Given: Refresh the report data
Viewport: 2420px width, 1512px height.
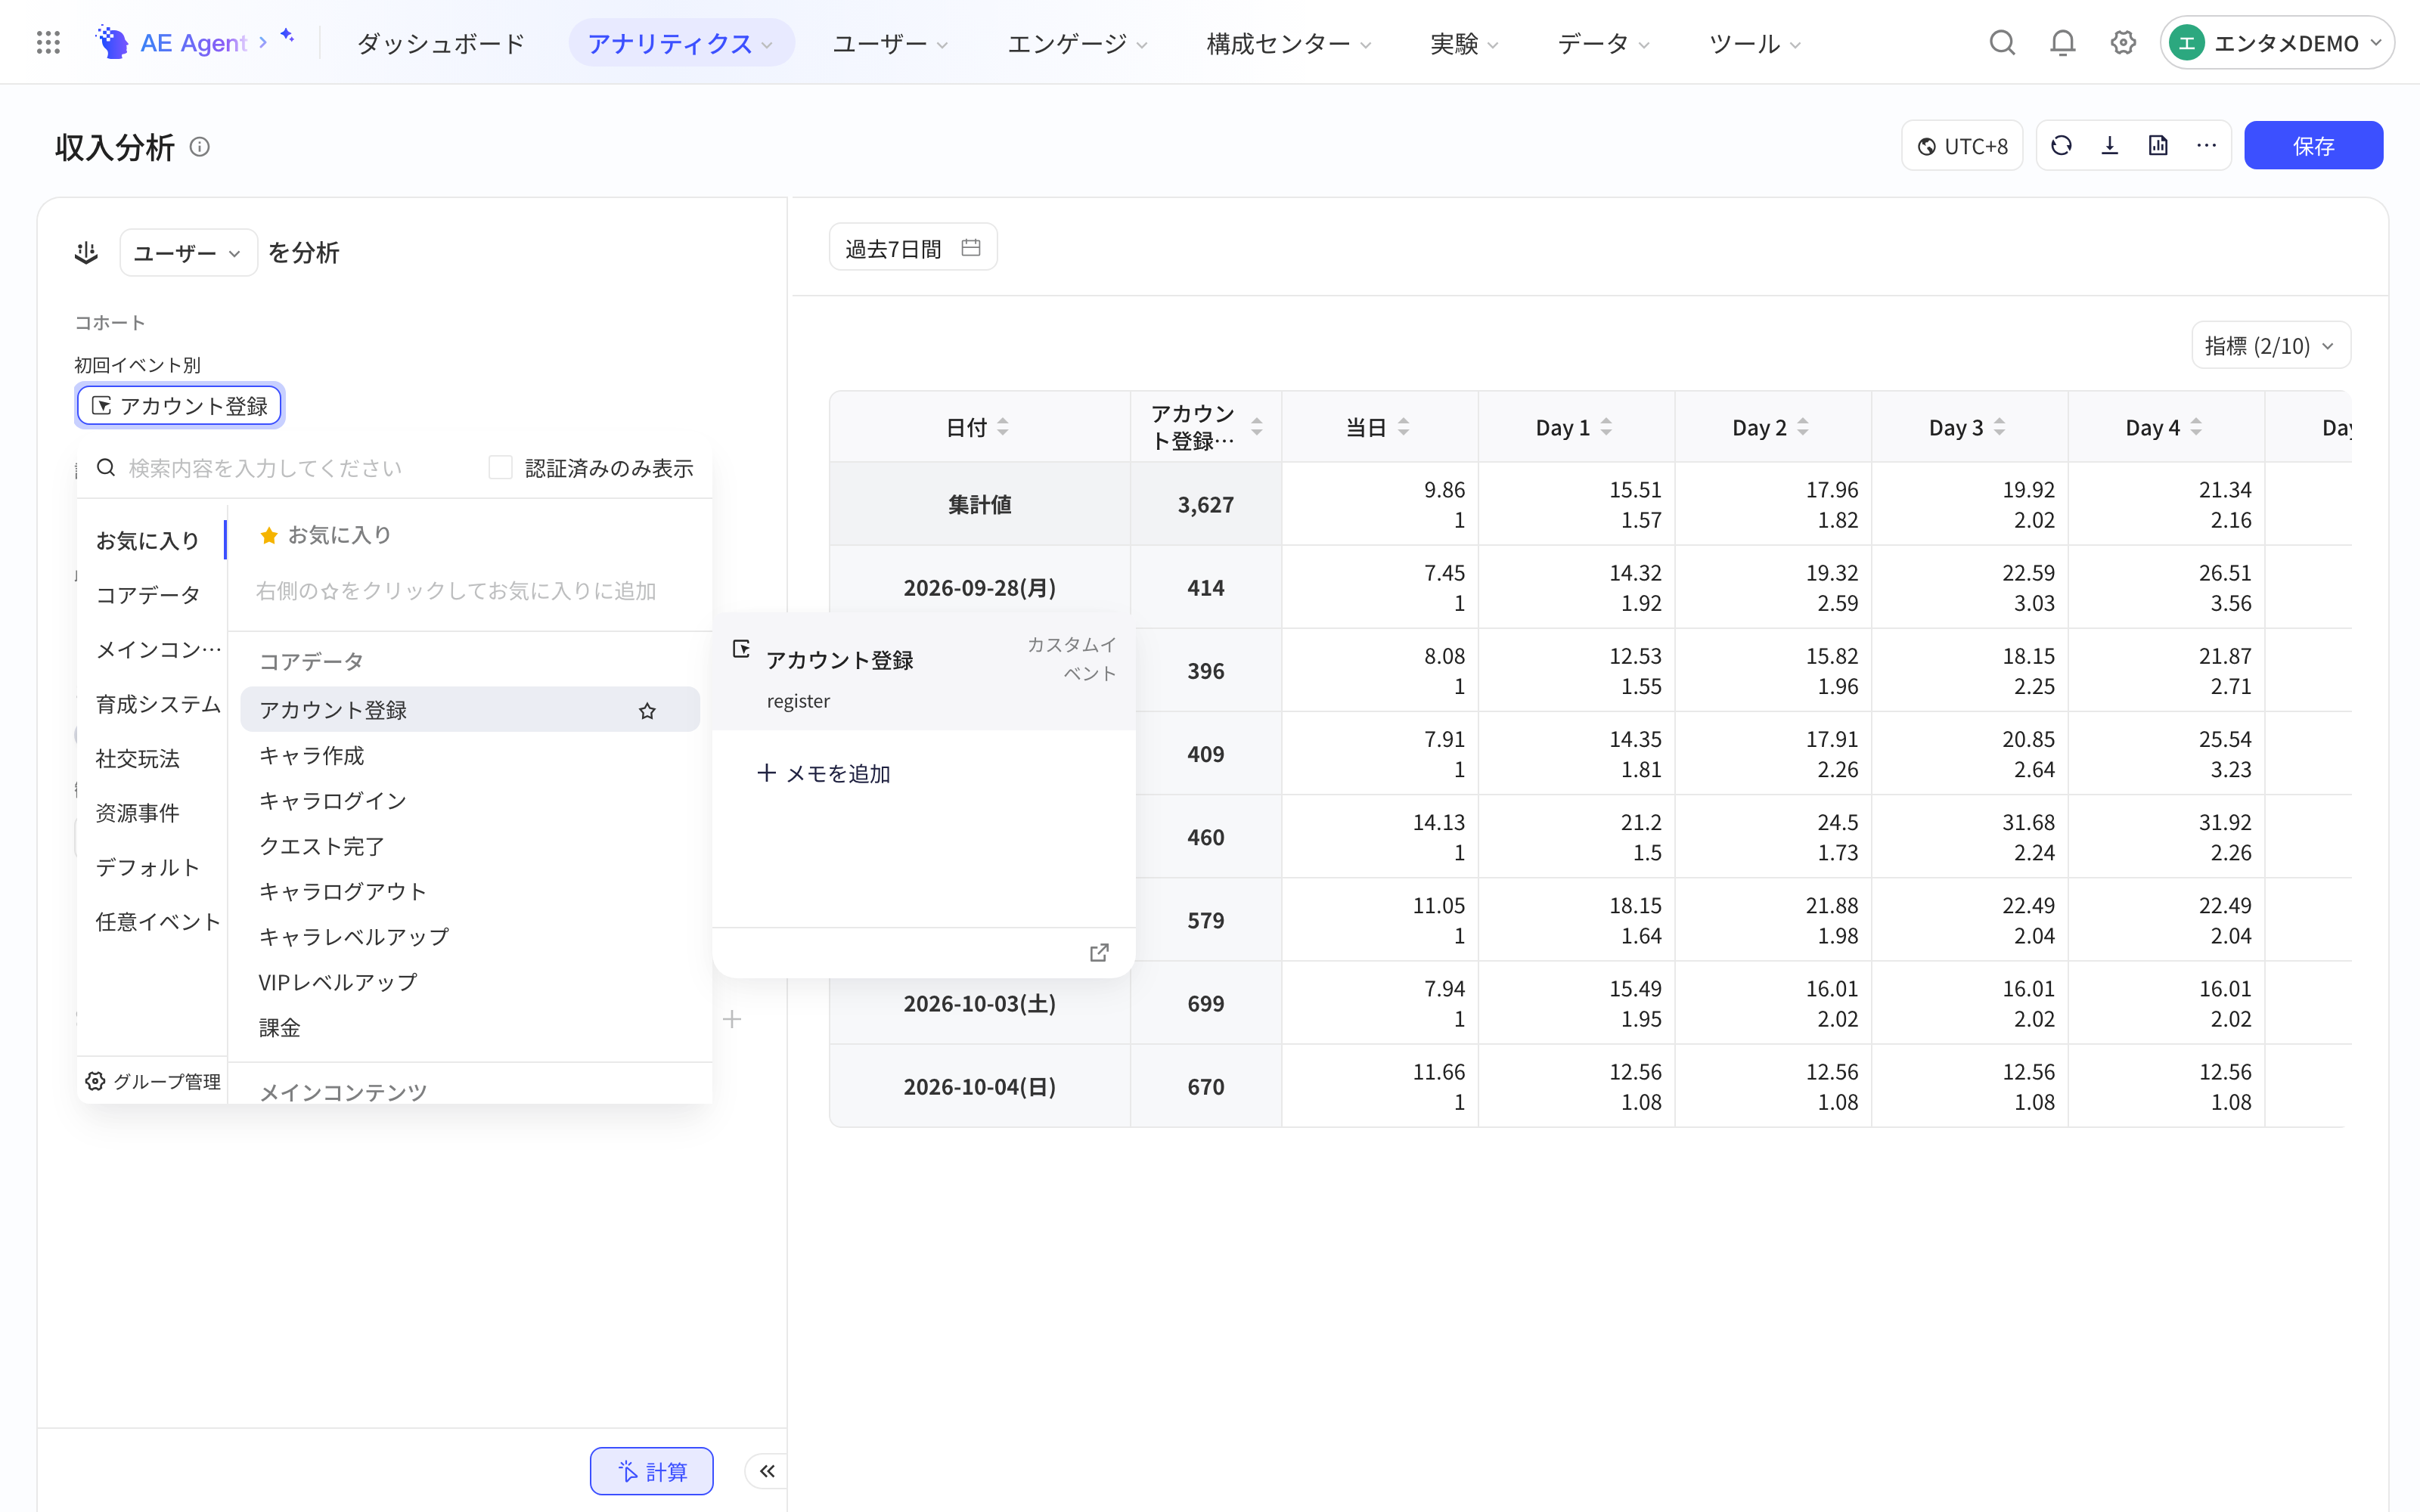Looking at the screenshot, I should click(x=2061, y=146).
